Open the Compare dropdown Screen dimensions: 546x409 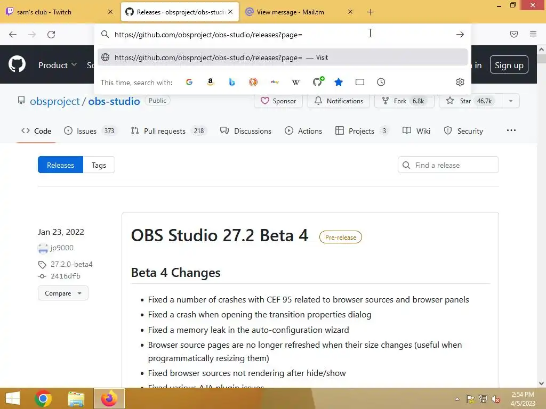[63, 293]
